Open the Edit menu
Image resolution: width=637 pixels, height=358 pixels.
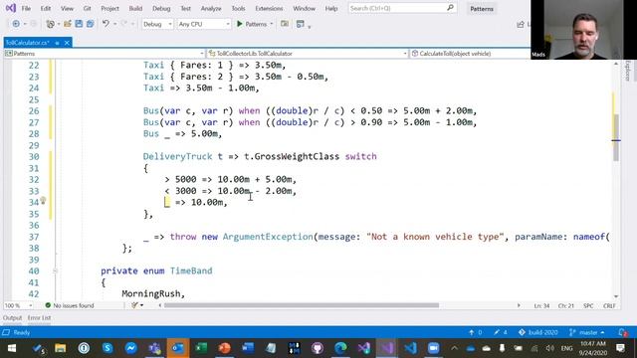pos(46,8)
